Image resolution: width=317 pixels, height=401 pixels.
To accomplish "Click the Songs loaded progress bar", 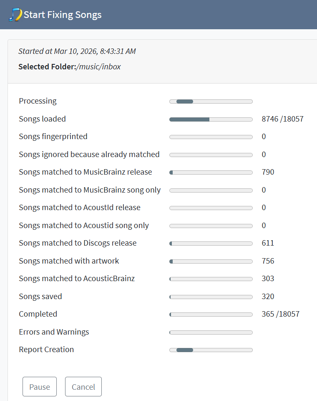I will click(x=211, y=119).
